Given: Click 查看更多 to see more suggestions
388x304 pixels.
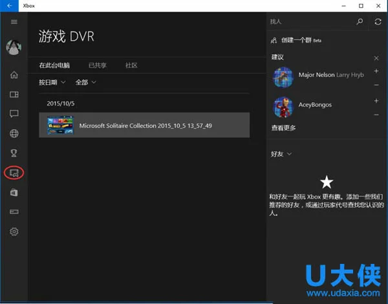Looking at the screenshot, I should tap(284, 128).
